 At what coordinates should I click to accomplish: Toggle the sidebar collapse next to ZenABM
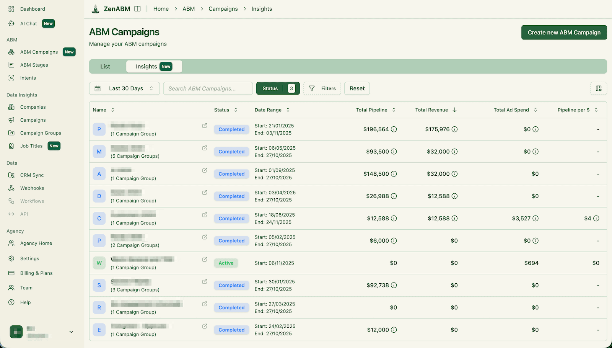138,8
